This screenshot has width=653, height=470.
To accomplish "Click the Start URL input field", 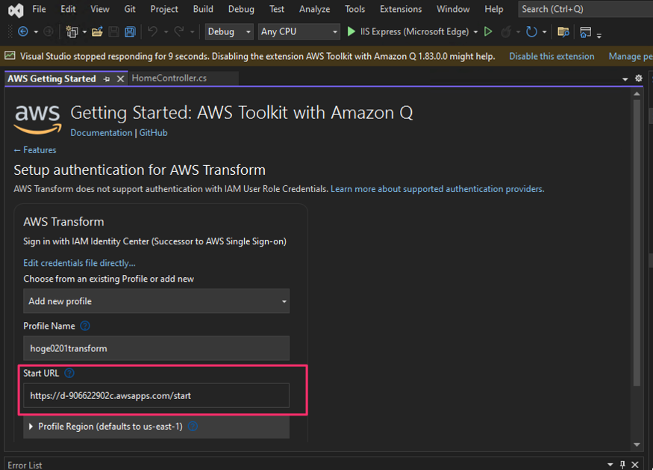I will tap(156, 395).
